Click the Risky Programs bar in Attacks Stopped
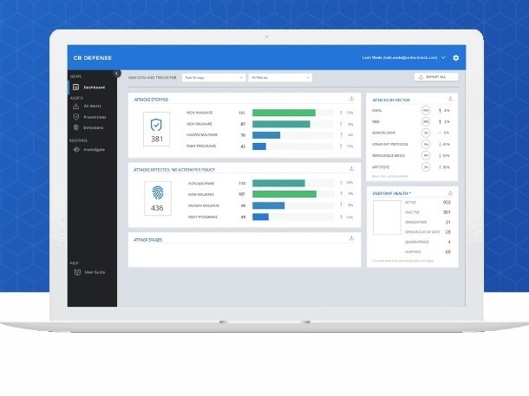 pyautogui.click(x=259, y=146)
